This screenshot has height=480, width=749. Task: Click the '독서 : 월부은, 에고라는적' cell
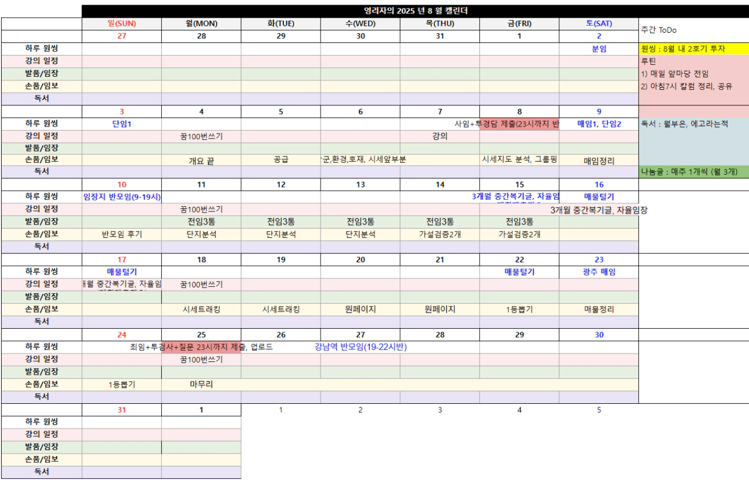pyautogui.click(x=693, y=124)
